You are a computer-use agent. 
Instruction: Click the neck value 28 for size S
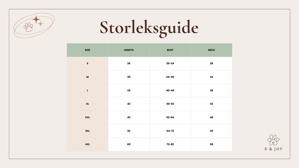tap(211, 64)
